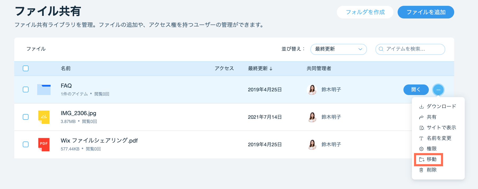This screenshot has height=189, width=478.
Task: Click the IMG_2306.jpg file name
Action: click(x=79, y=113)
